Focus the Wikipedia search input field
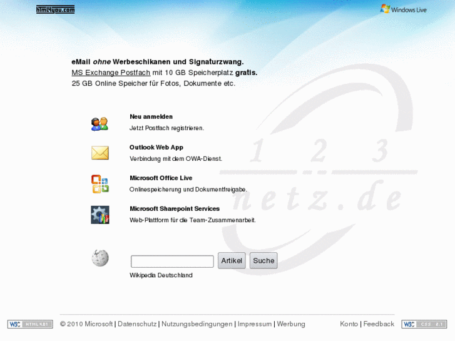 coord(172,261)
